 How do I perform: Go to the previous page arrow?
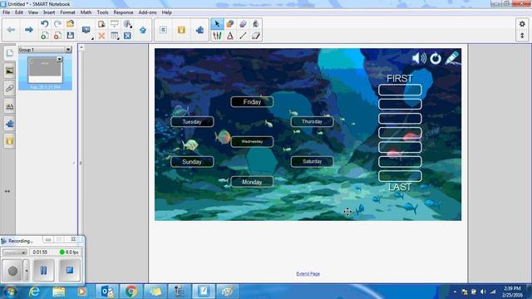tap(11, 30)
